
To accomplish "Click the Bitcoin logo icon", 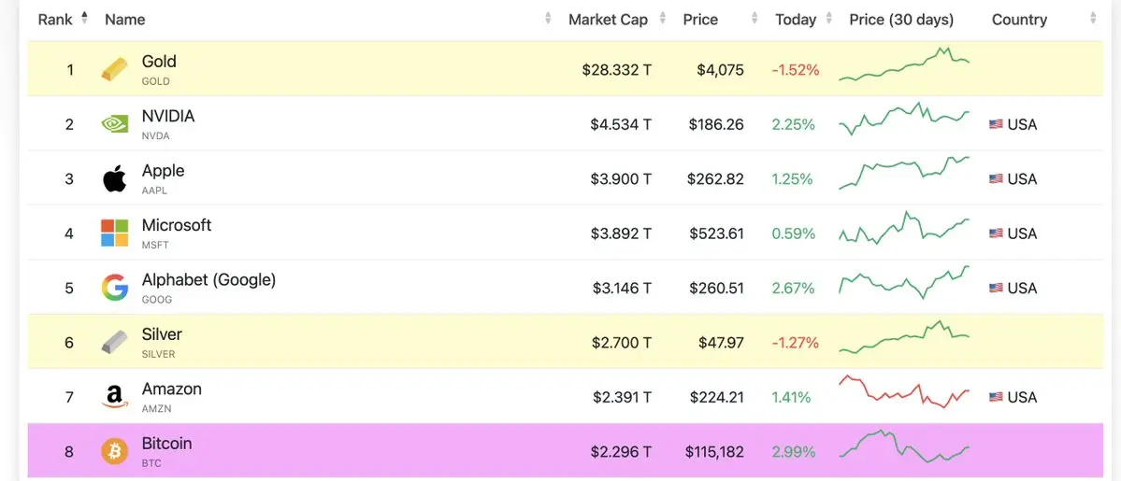I will point(114,451).
